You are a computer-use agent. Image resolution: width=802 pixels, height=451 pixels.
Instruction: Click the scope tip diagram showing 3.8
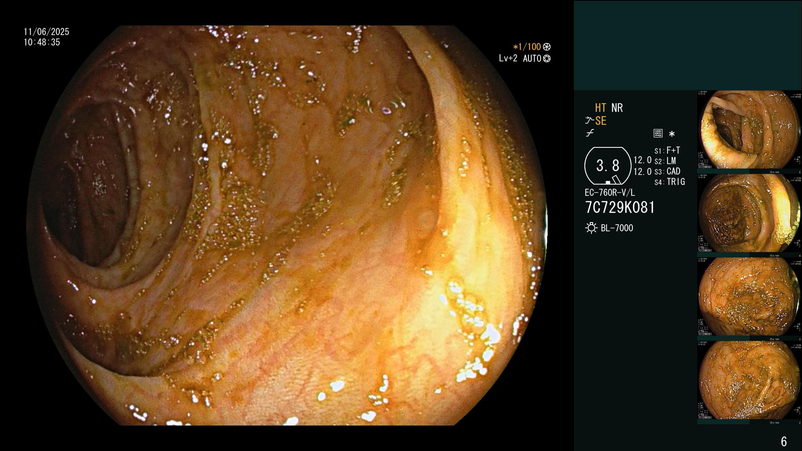(x=608, y=166)
